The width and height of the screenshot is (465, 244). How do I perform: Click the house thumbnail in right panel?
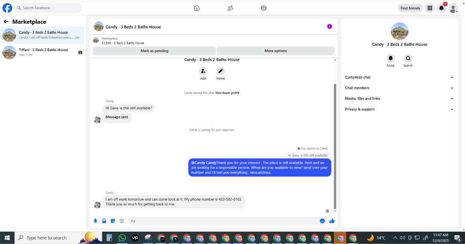(399, 31)
